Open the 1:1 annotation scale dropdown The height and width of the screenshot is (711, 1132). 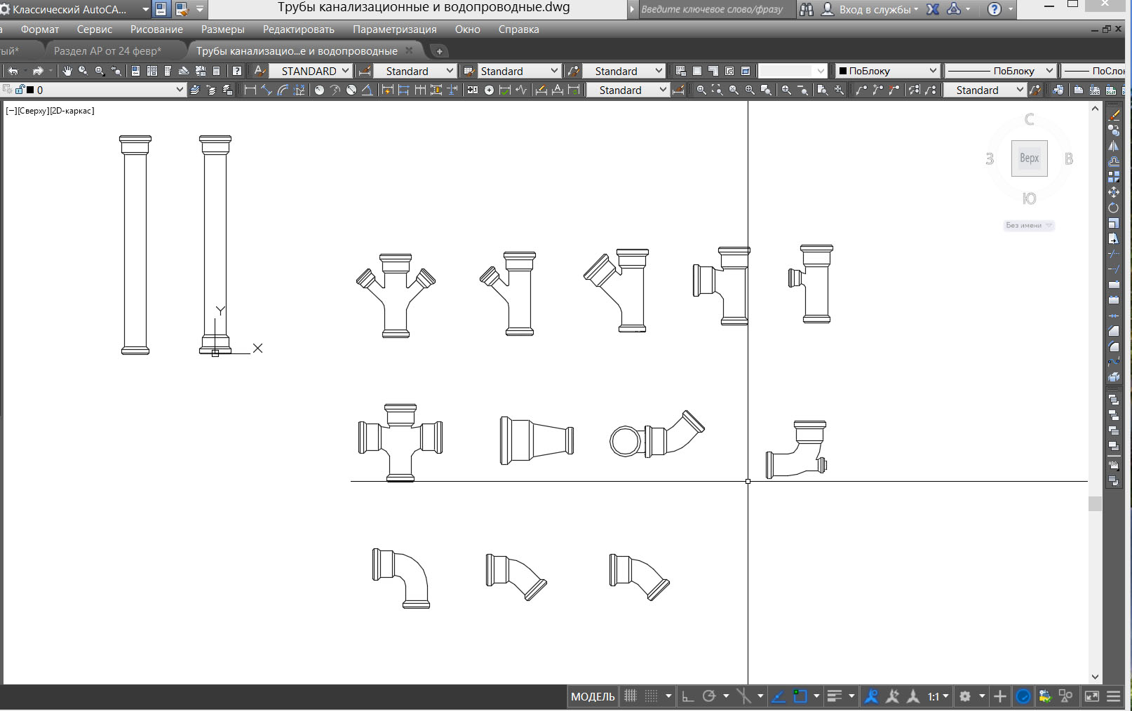coord(938,696)
